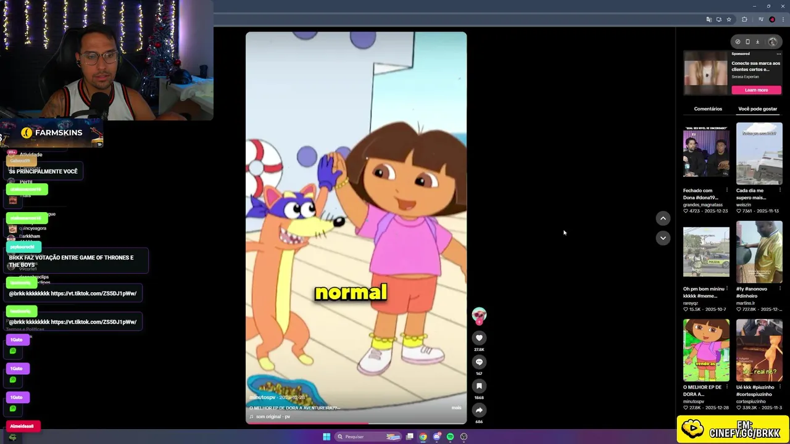Open Chrome's translate page icon
The width and height of the screenshot is (790, 444).
tap(709, 19)
